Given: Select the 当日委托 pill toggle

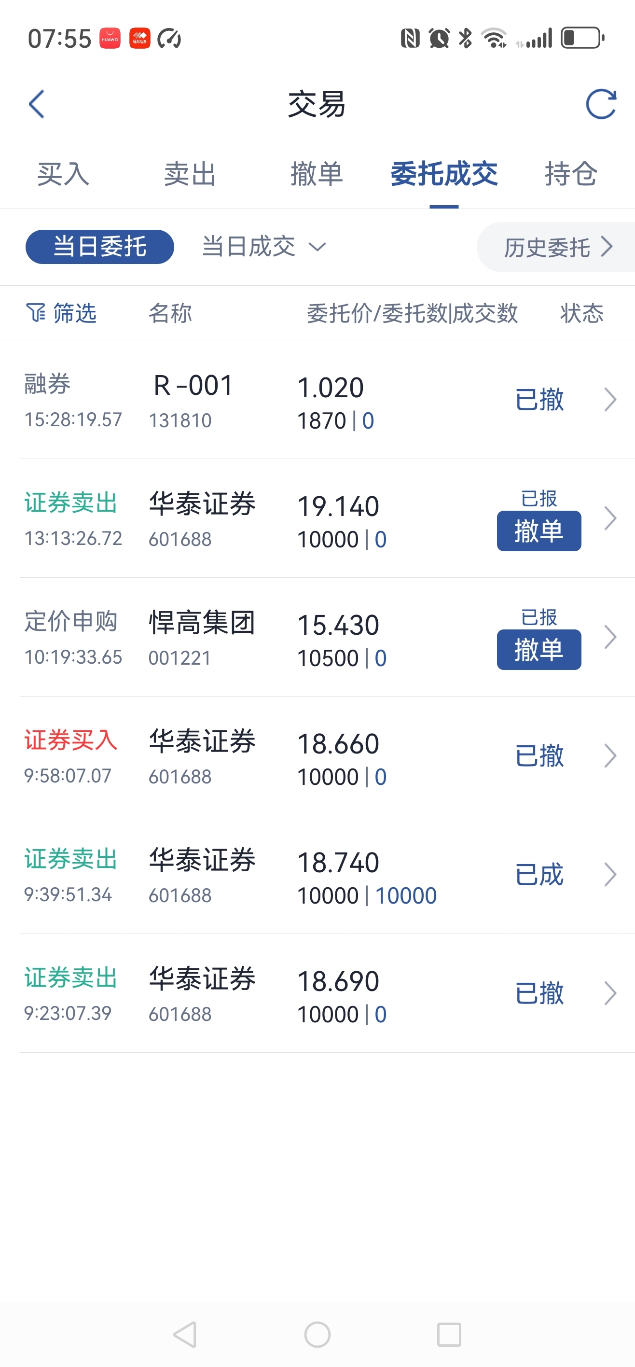Looking at the screenshot, I should (100, 247).
